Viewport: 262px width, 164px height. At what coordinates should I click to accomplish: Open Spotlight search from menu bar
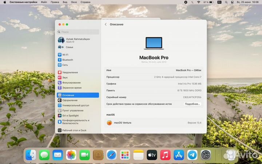pyautogui.click(x=226, y=2)
